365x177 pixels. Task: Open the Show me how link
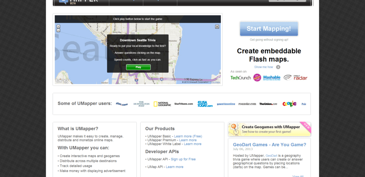pyautogui.click(x=263, y=67)
